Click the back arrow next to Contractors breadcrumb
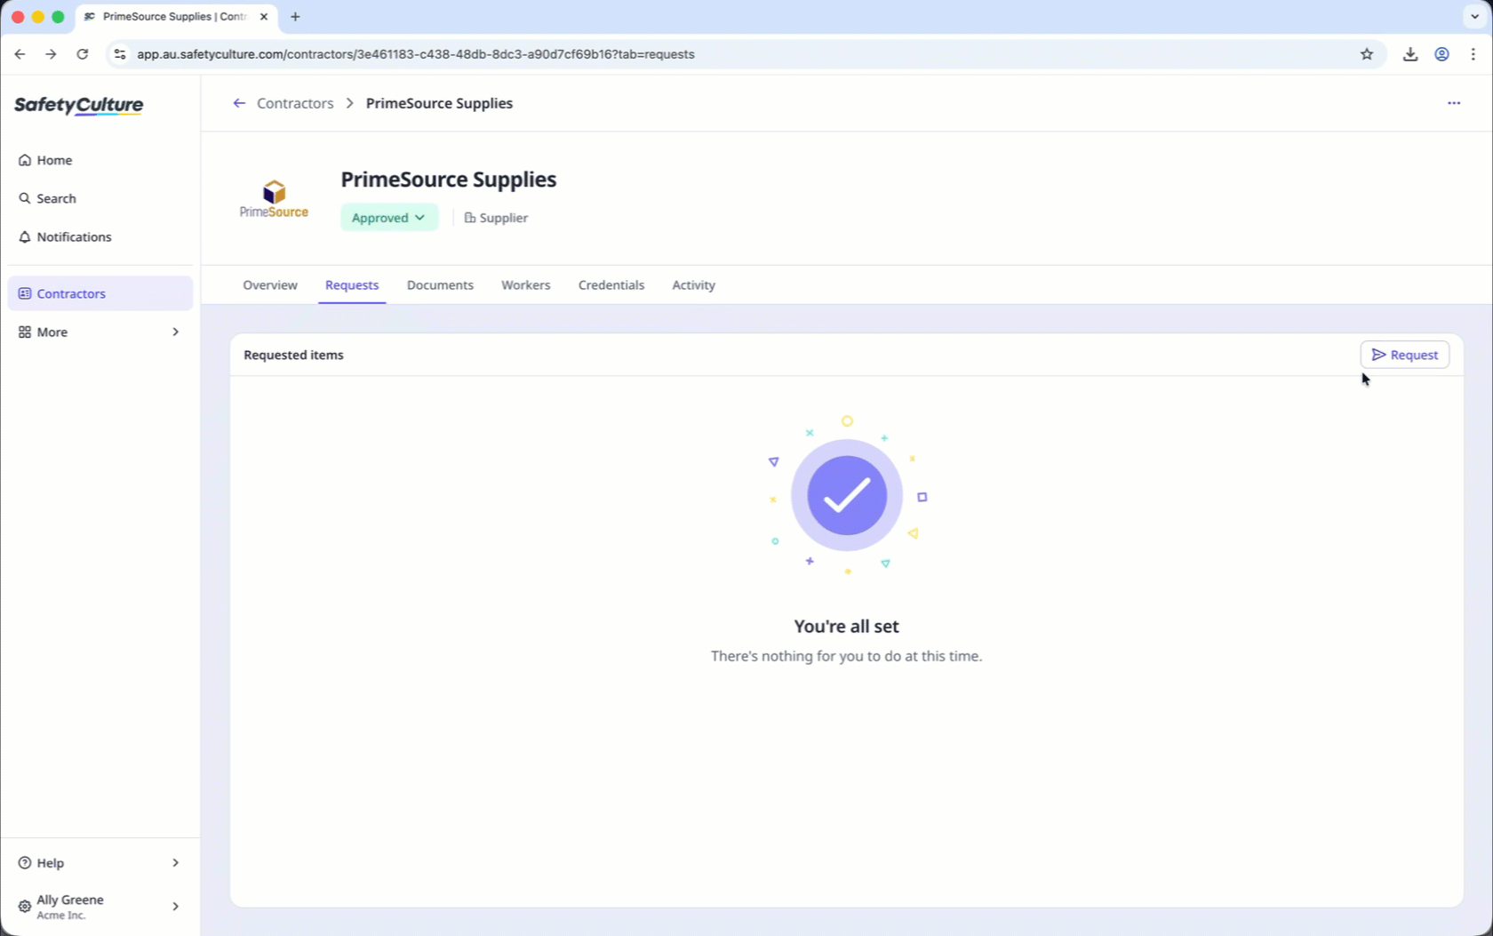1493x936 pixels. coord(239,103)
